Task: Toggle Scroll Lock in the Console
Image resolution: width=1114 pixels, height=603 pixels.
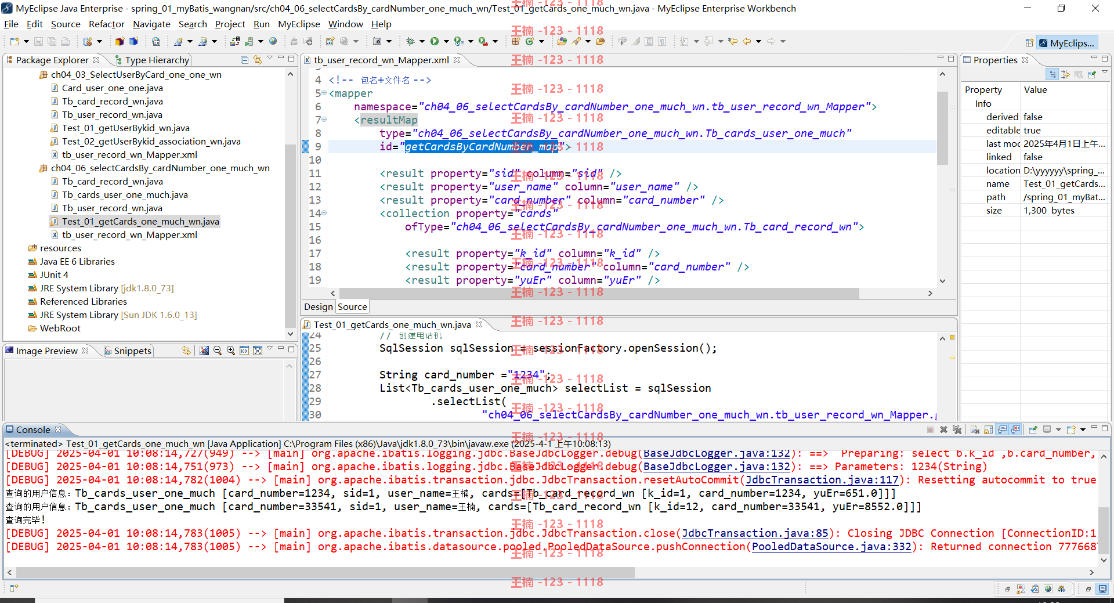Action: coord(988,429)
